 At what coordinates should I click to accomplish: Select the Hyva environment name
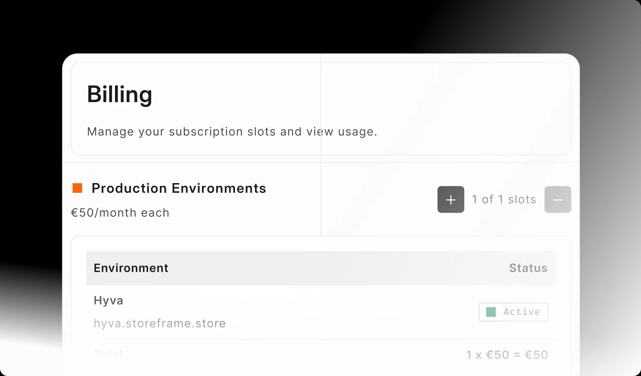(x=108, y=301)
